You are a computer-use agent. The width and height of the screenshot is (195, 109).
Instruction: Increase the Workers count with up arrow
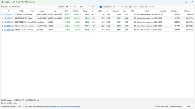71,7
